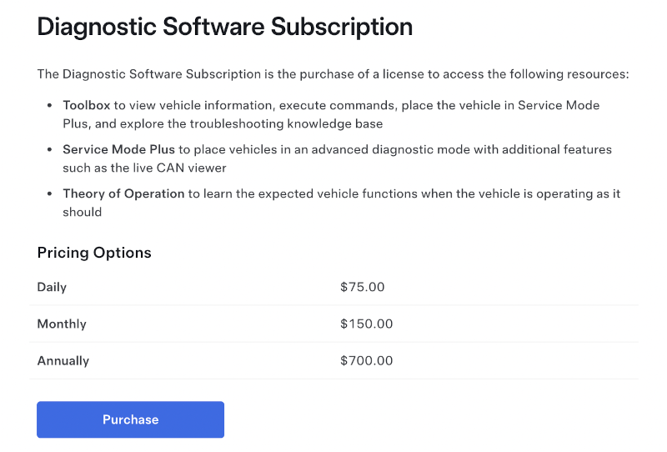Select the Monthly pricing row label
The height and width of the screenshot is (452, 667).
(x=62, y=324)
